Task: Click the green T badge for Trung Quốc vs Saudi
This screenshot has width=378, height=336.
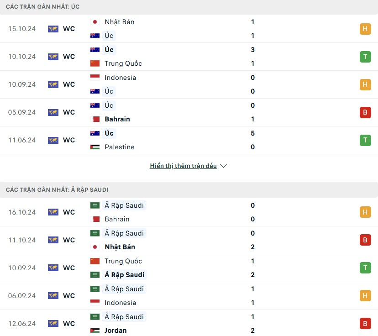Action: 365,268
